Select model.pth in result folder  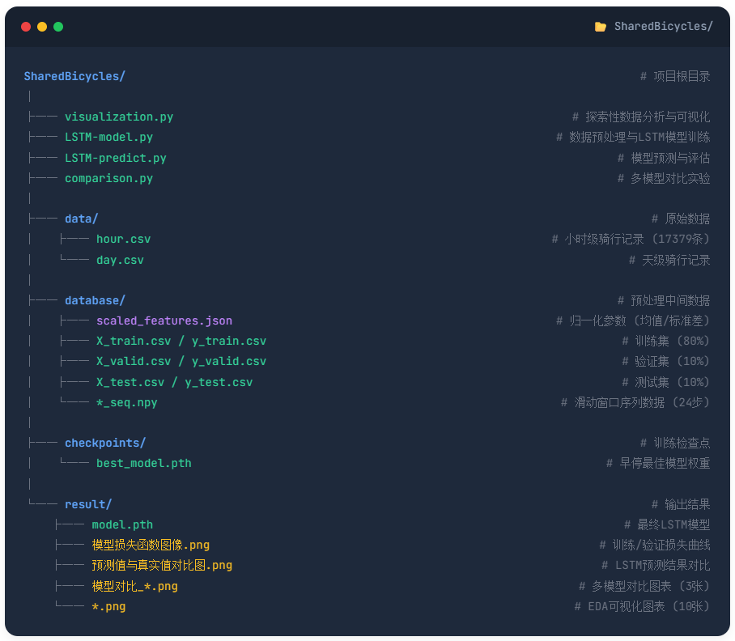pos(122,524)
